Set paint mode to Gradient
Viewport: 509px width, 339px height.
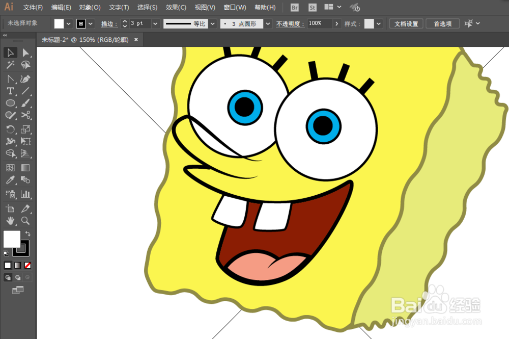(18, 266)
